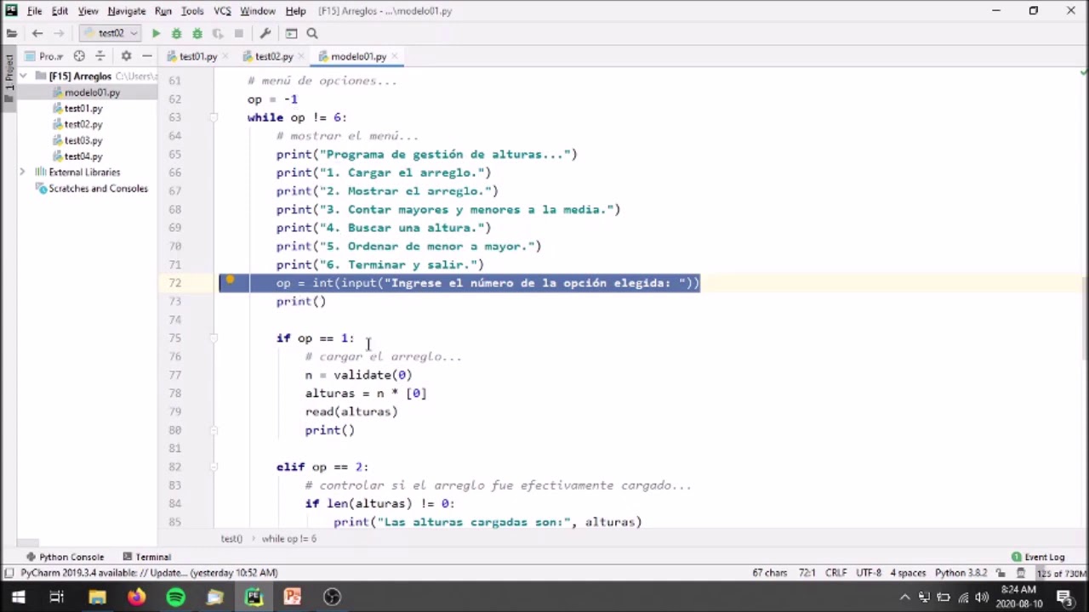Click the collapse all icon in Project panel
The image size is (1089, 612).
point(100,56)
